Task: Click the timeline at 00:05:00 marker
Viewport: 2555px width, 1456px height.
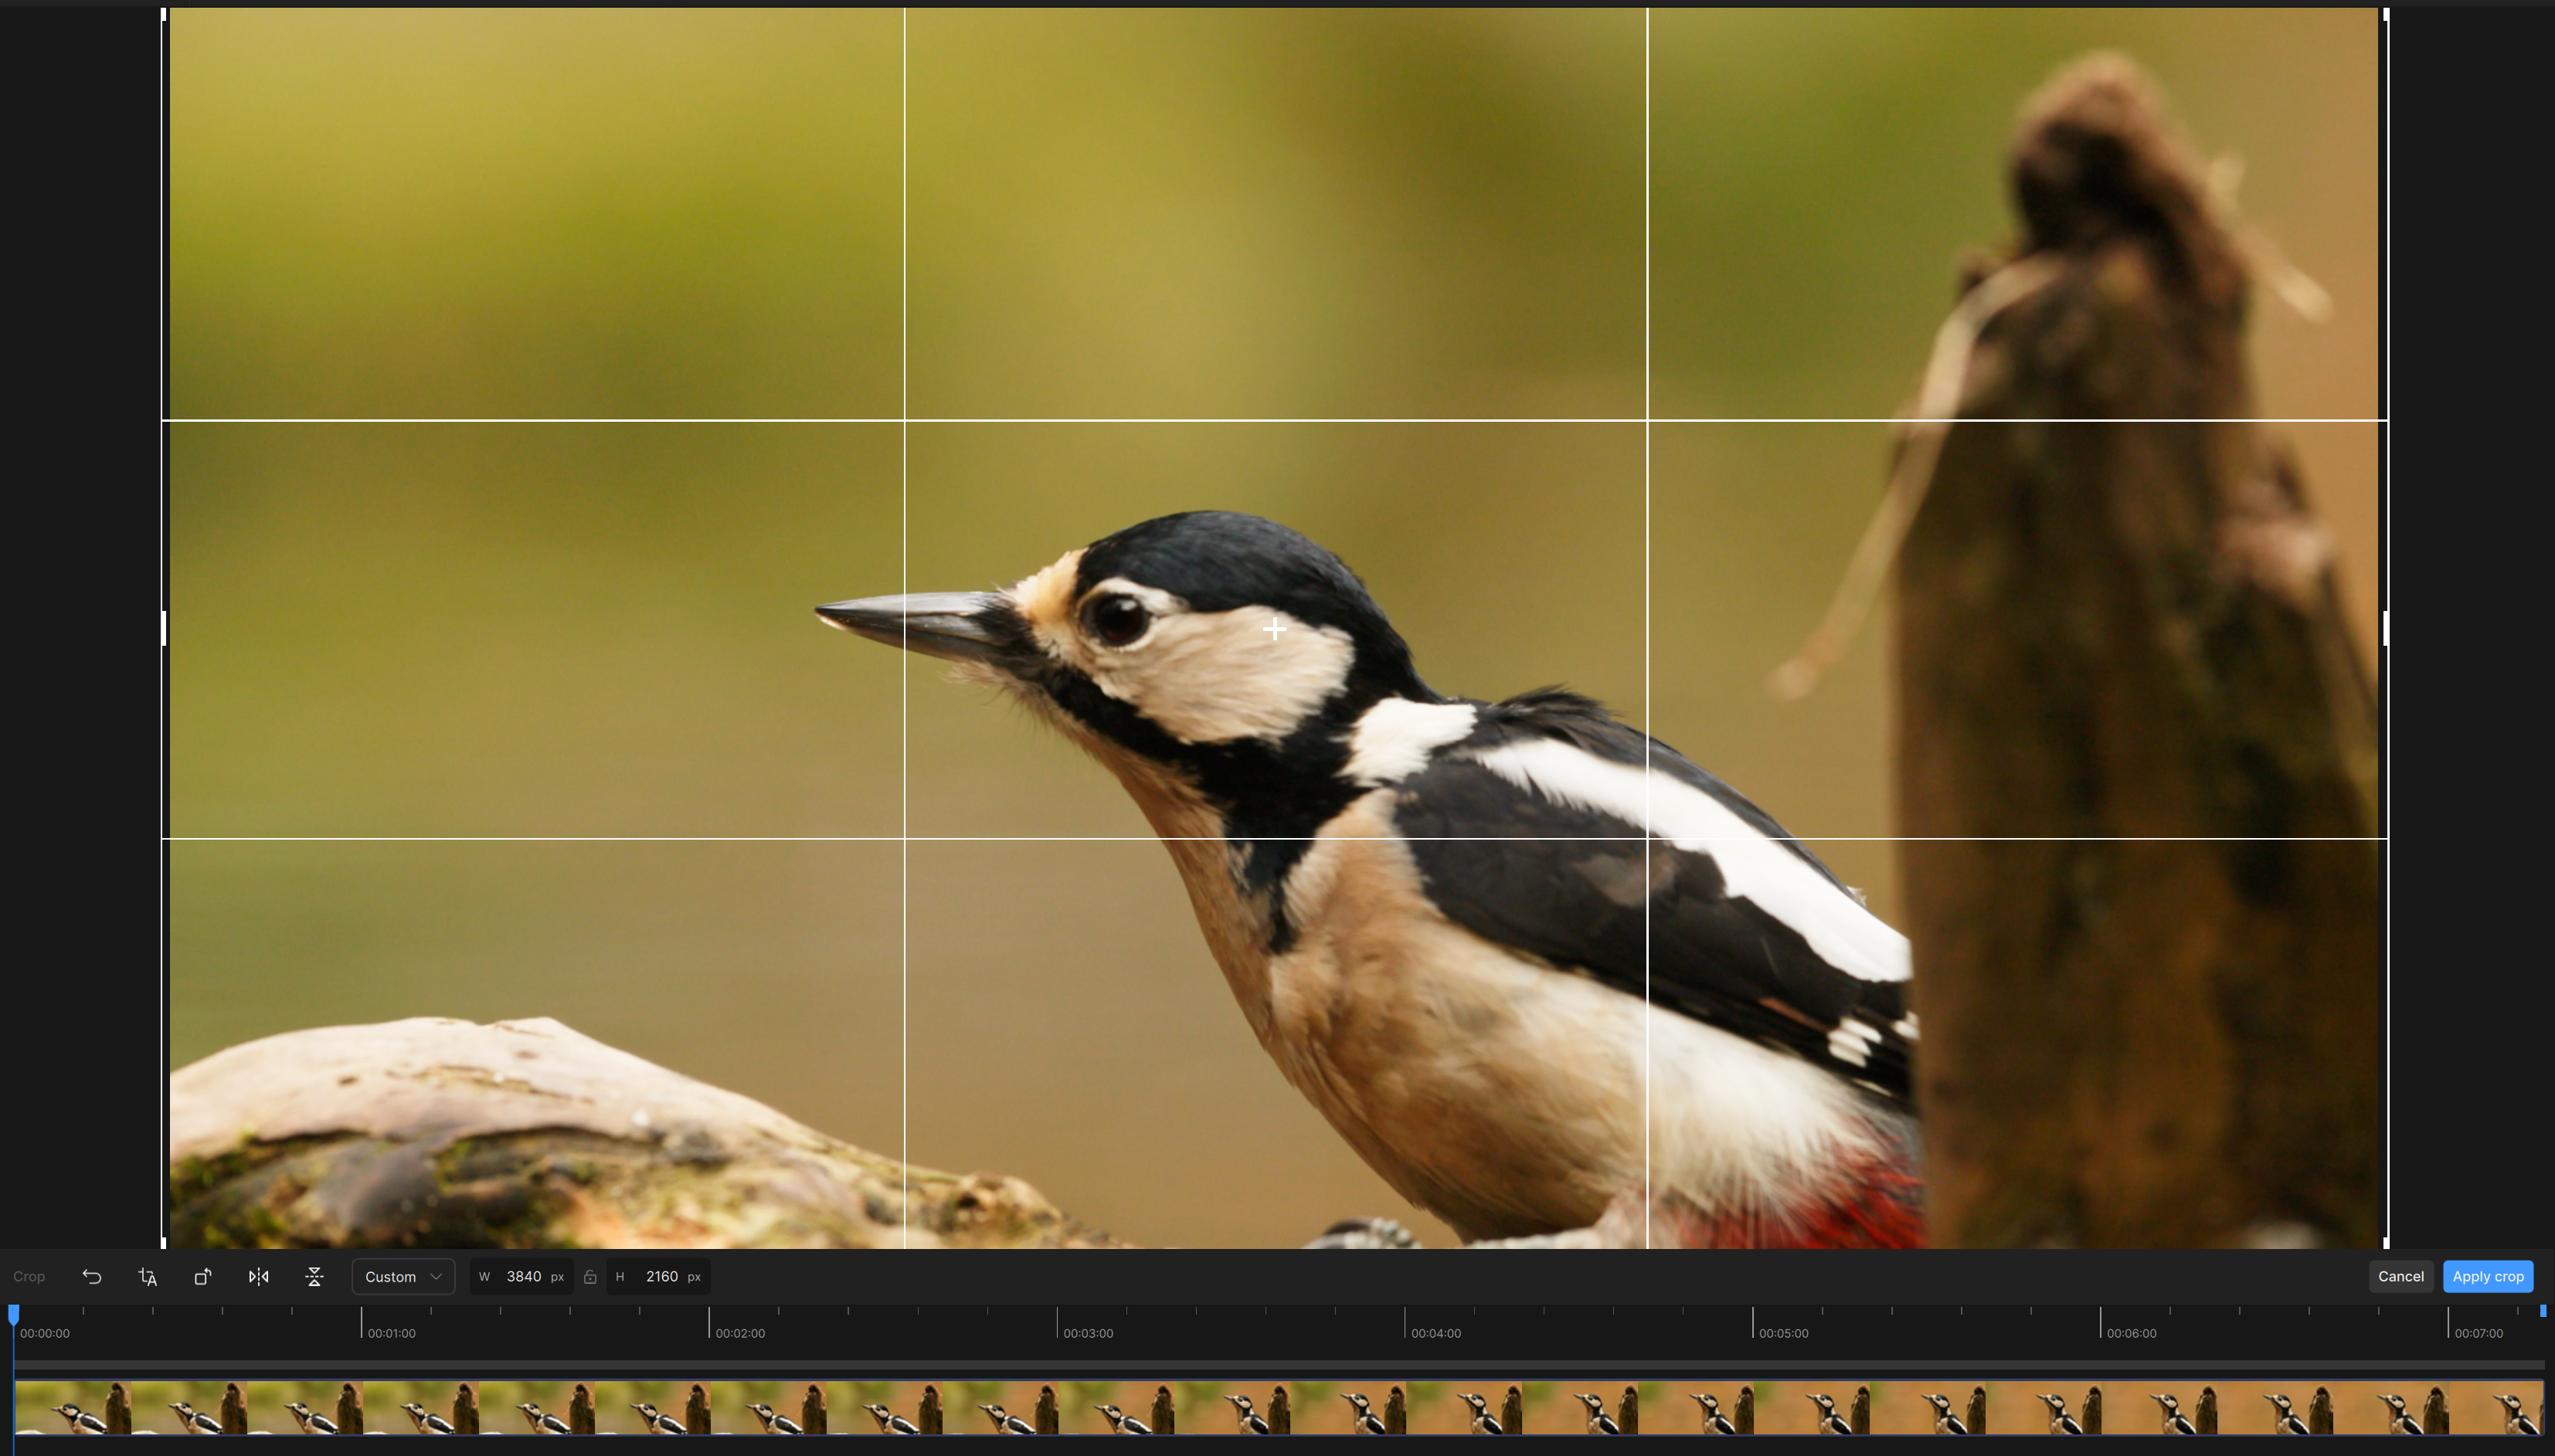Action: (x=1753, y=1323)
